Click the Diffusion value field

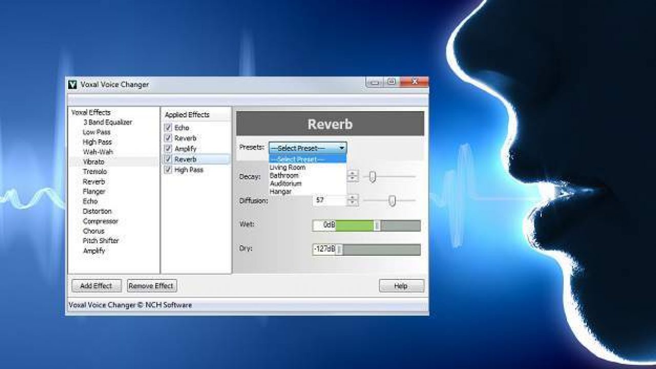330,200
